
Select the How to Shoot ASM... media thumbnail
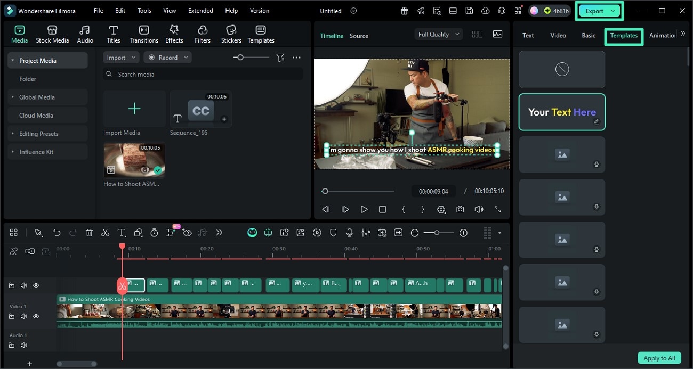[x=133, y=160]
